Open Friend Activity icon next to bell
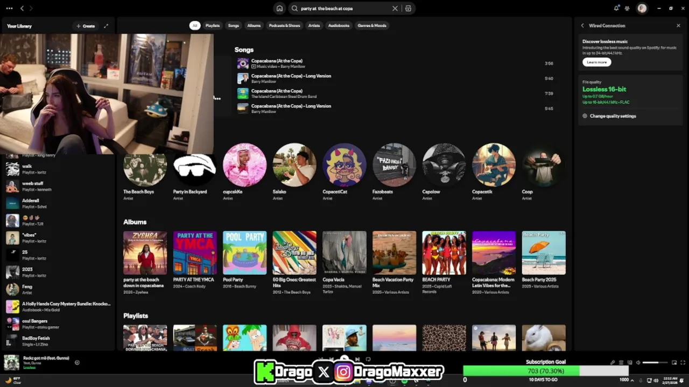This screenshot has height=387, width=689. click(x=627, y=8)
